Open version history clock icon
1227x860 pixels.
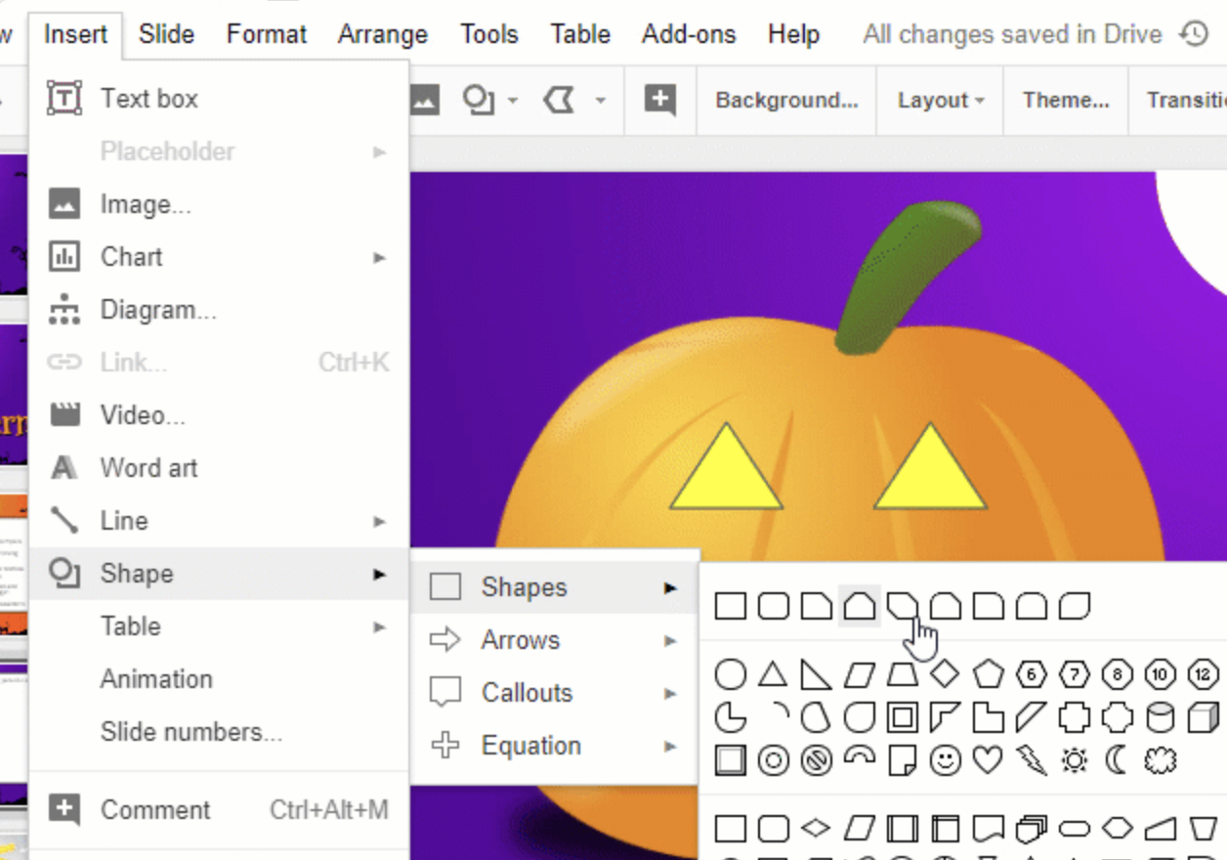1194,34
